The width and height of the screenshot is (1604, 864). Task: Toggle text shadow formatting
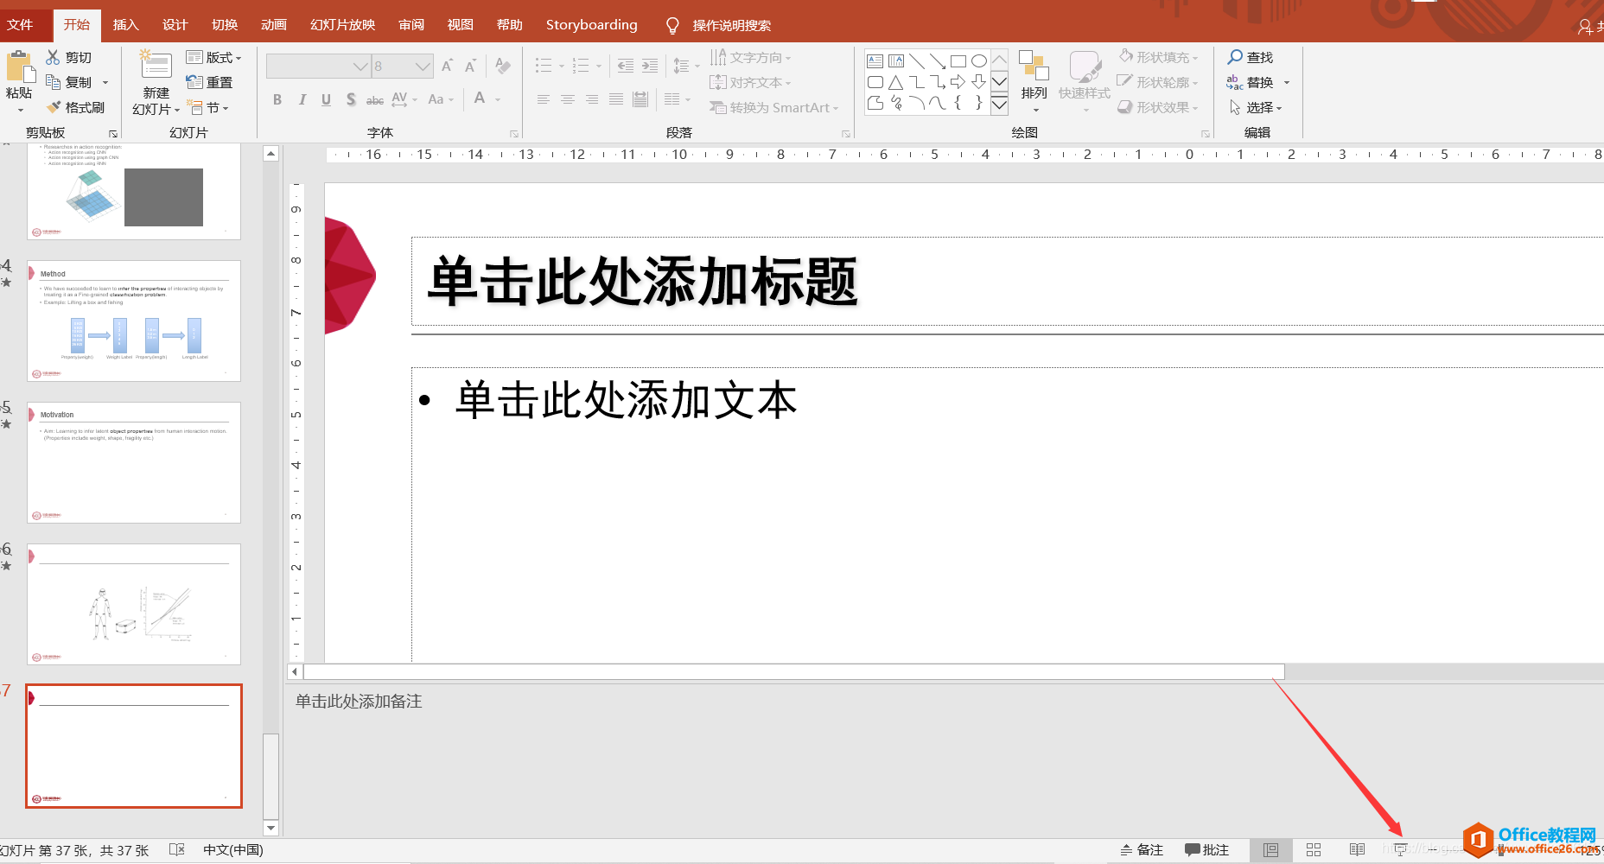click(350, 99)
